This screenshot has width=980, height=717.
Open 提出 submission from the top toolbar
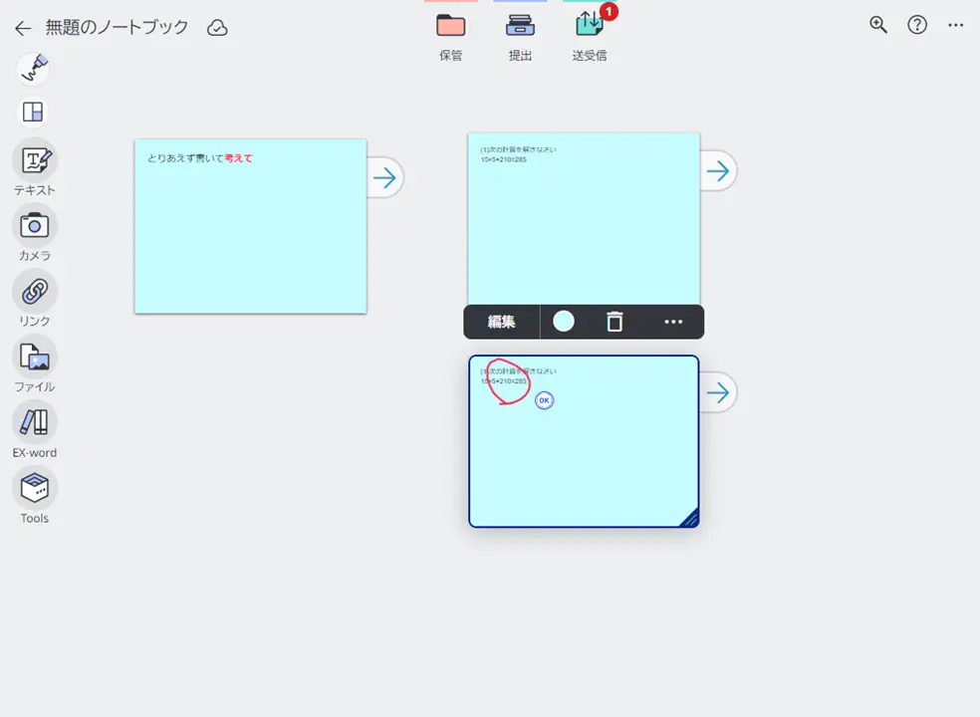(520, 30)
